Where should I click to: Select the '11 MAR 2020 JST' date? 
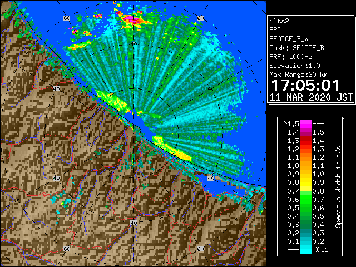pos(311,97)
